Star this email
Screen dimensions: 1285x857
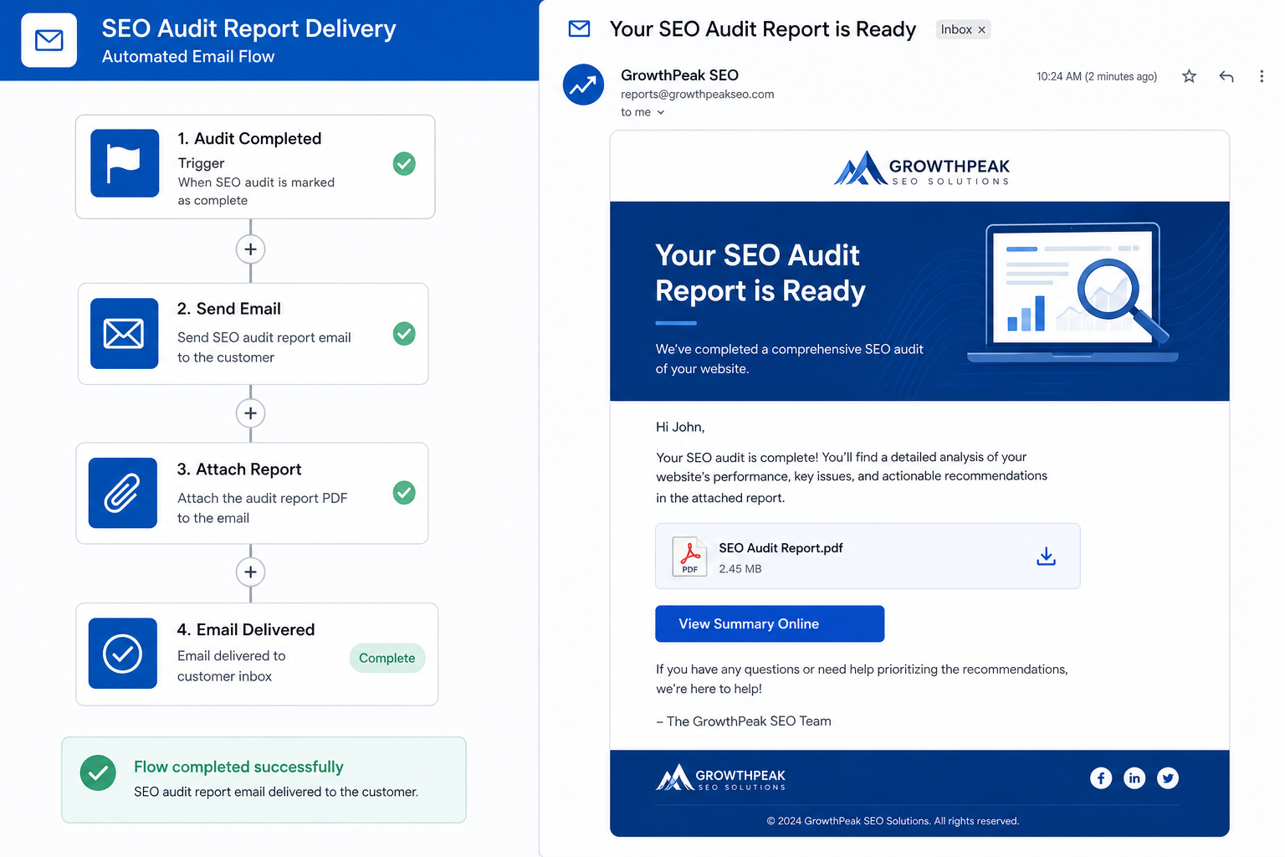pyautogui.click(x=1189, y=76)
